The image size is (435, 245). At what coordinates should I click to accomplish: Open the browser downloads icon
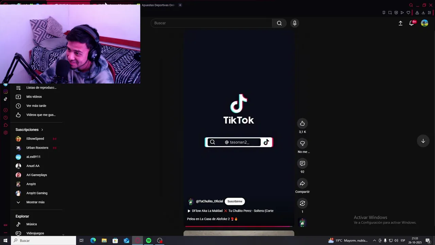pos(423,13)
